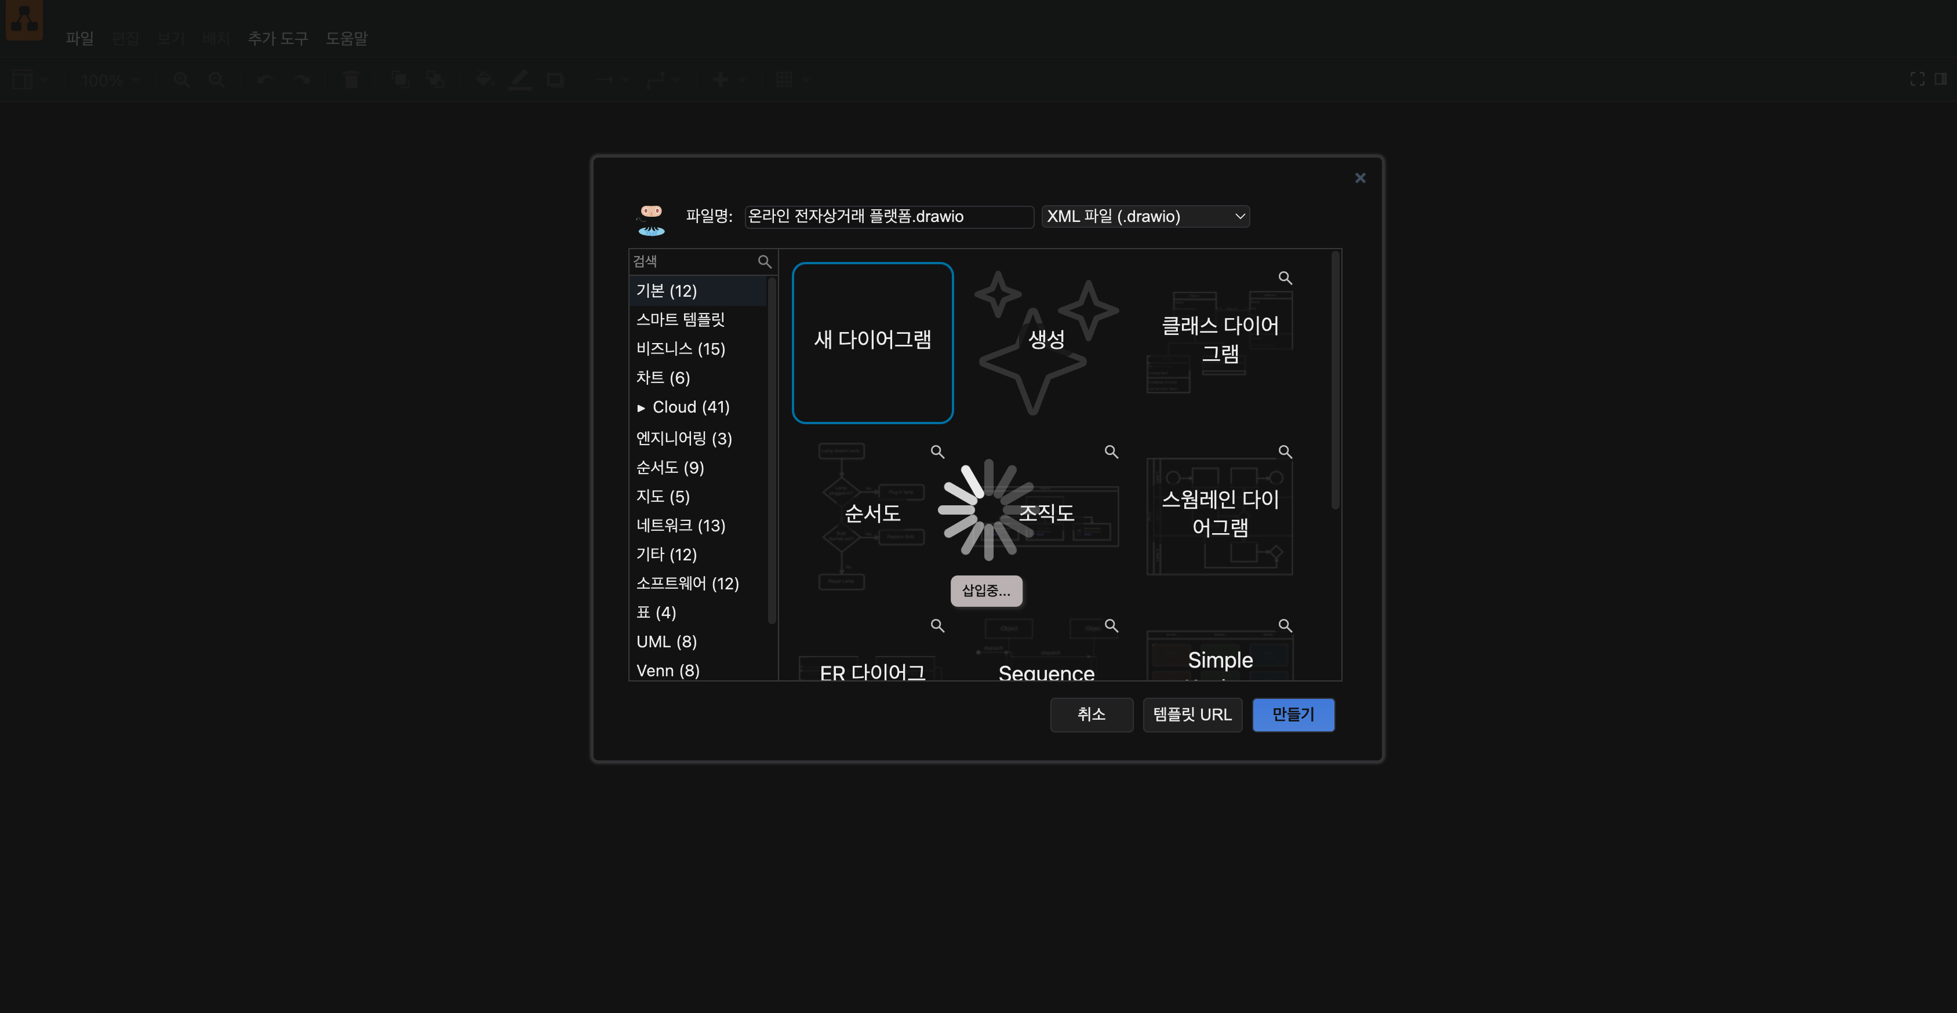Click magnifier preview icon on 순서도 template

pos(937,452)
